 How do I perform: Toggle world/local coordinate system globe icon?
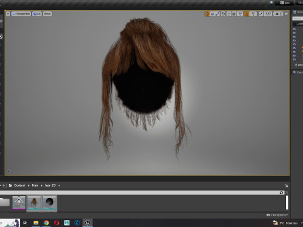(223, 14)
